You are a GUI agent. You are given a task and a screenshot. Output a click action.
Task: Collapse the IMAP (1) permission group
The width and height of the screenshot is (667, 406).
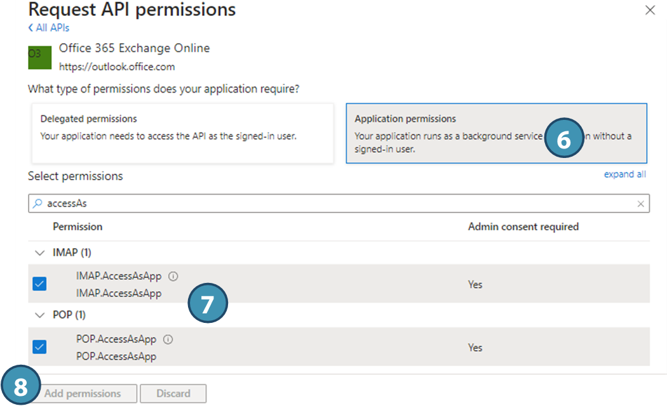pos(39,252)
